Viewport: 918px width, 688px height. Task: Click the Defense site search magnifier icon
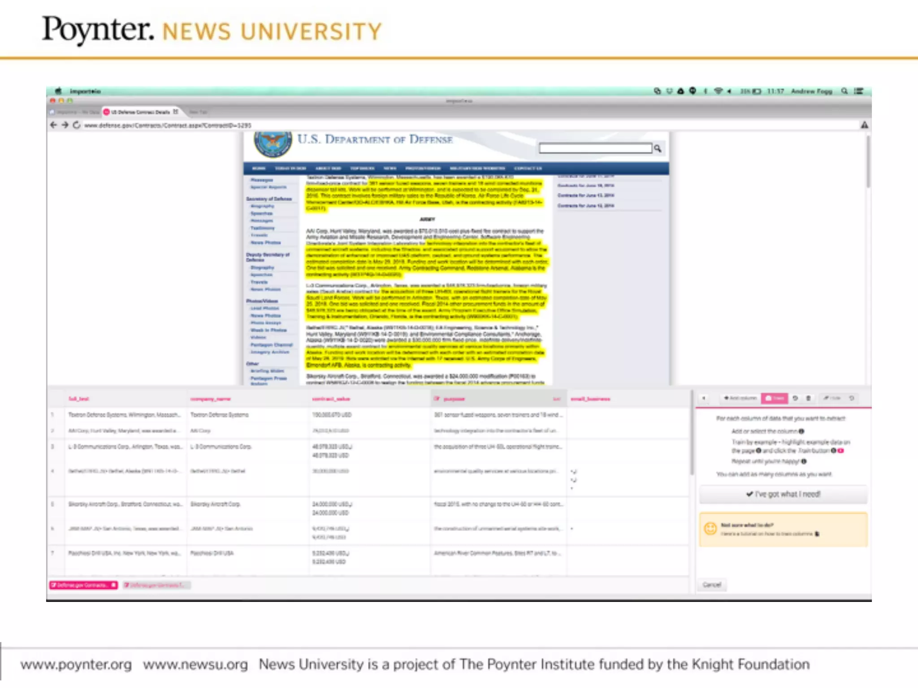[x=658, y=148]
